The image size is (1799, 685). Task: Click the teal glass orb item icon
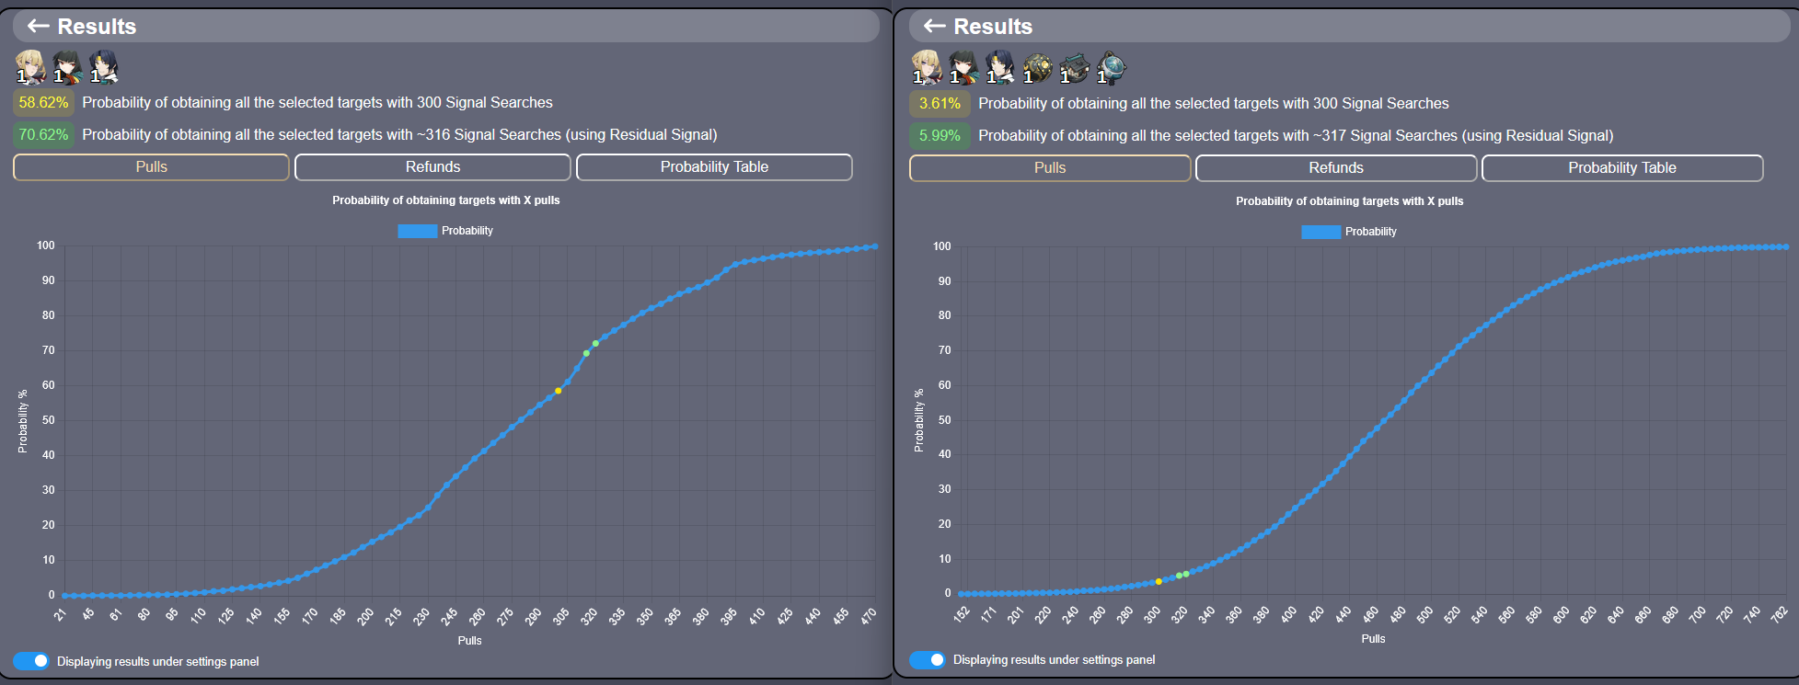pos(1111,67)
